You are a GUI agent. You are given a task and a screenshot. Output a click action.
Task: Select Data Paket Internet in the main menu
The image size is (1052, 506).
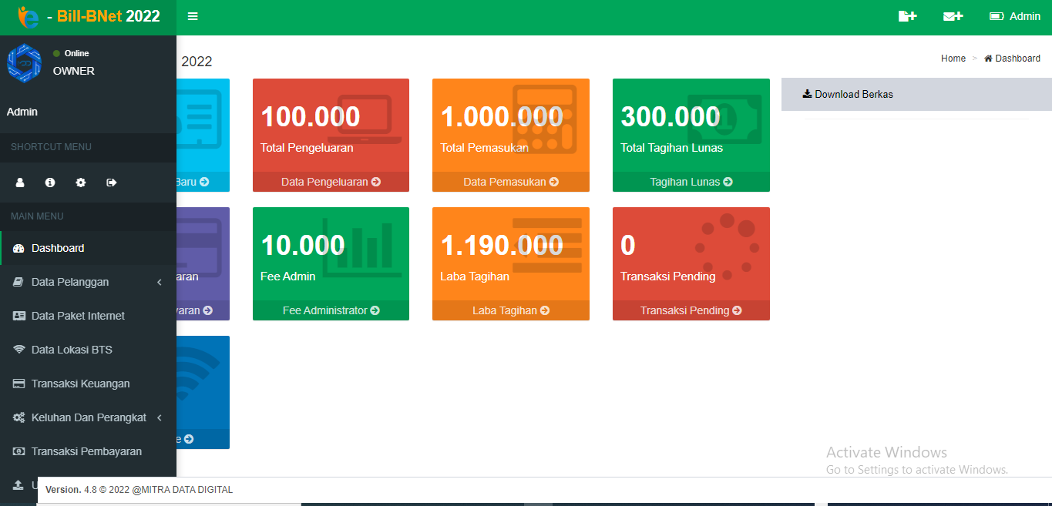click(x=78, y=316)
